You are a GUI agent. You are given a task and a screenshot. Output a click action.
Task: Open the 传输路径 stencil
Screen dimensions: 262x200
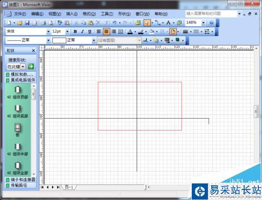[x=20, y=185]
